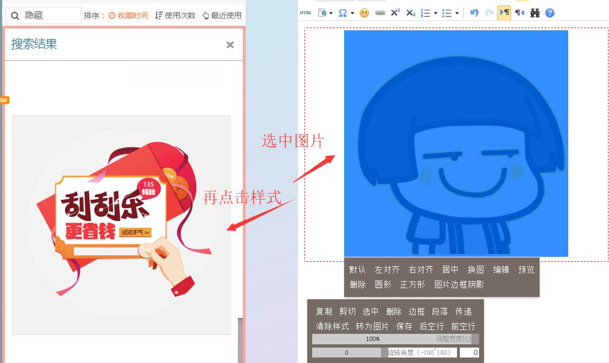Apply superscript formatting
Image resolution: width=609 pixels, height=363 pixels.
point(395,13)
